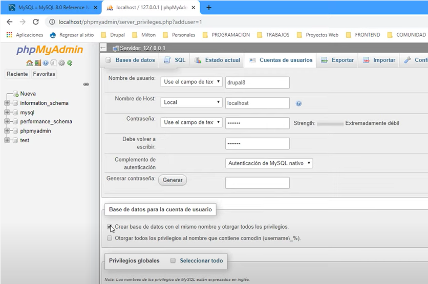428x284 pixels.
Task: Click the Contraseña password field
Action: [x=258, y=123]
